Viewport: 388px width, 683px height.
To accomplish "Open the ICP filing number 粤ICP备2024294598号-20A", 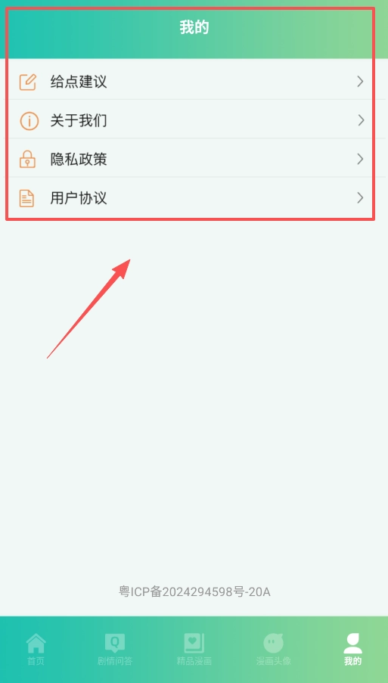I will 194,591.
